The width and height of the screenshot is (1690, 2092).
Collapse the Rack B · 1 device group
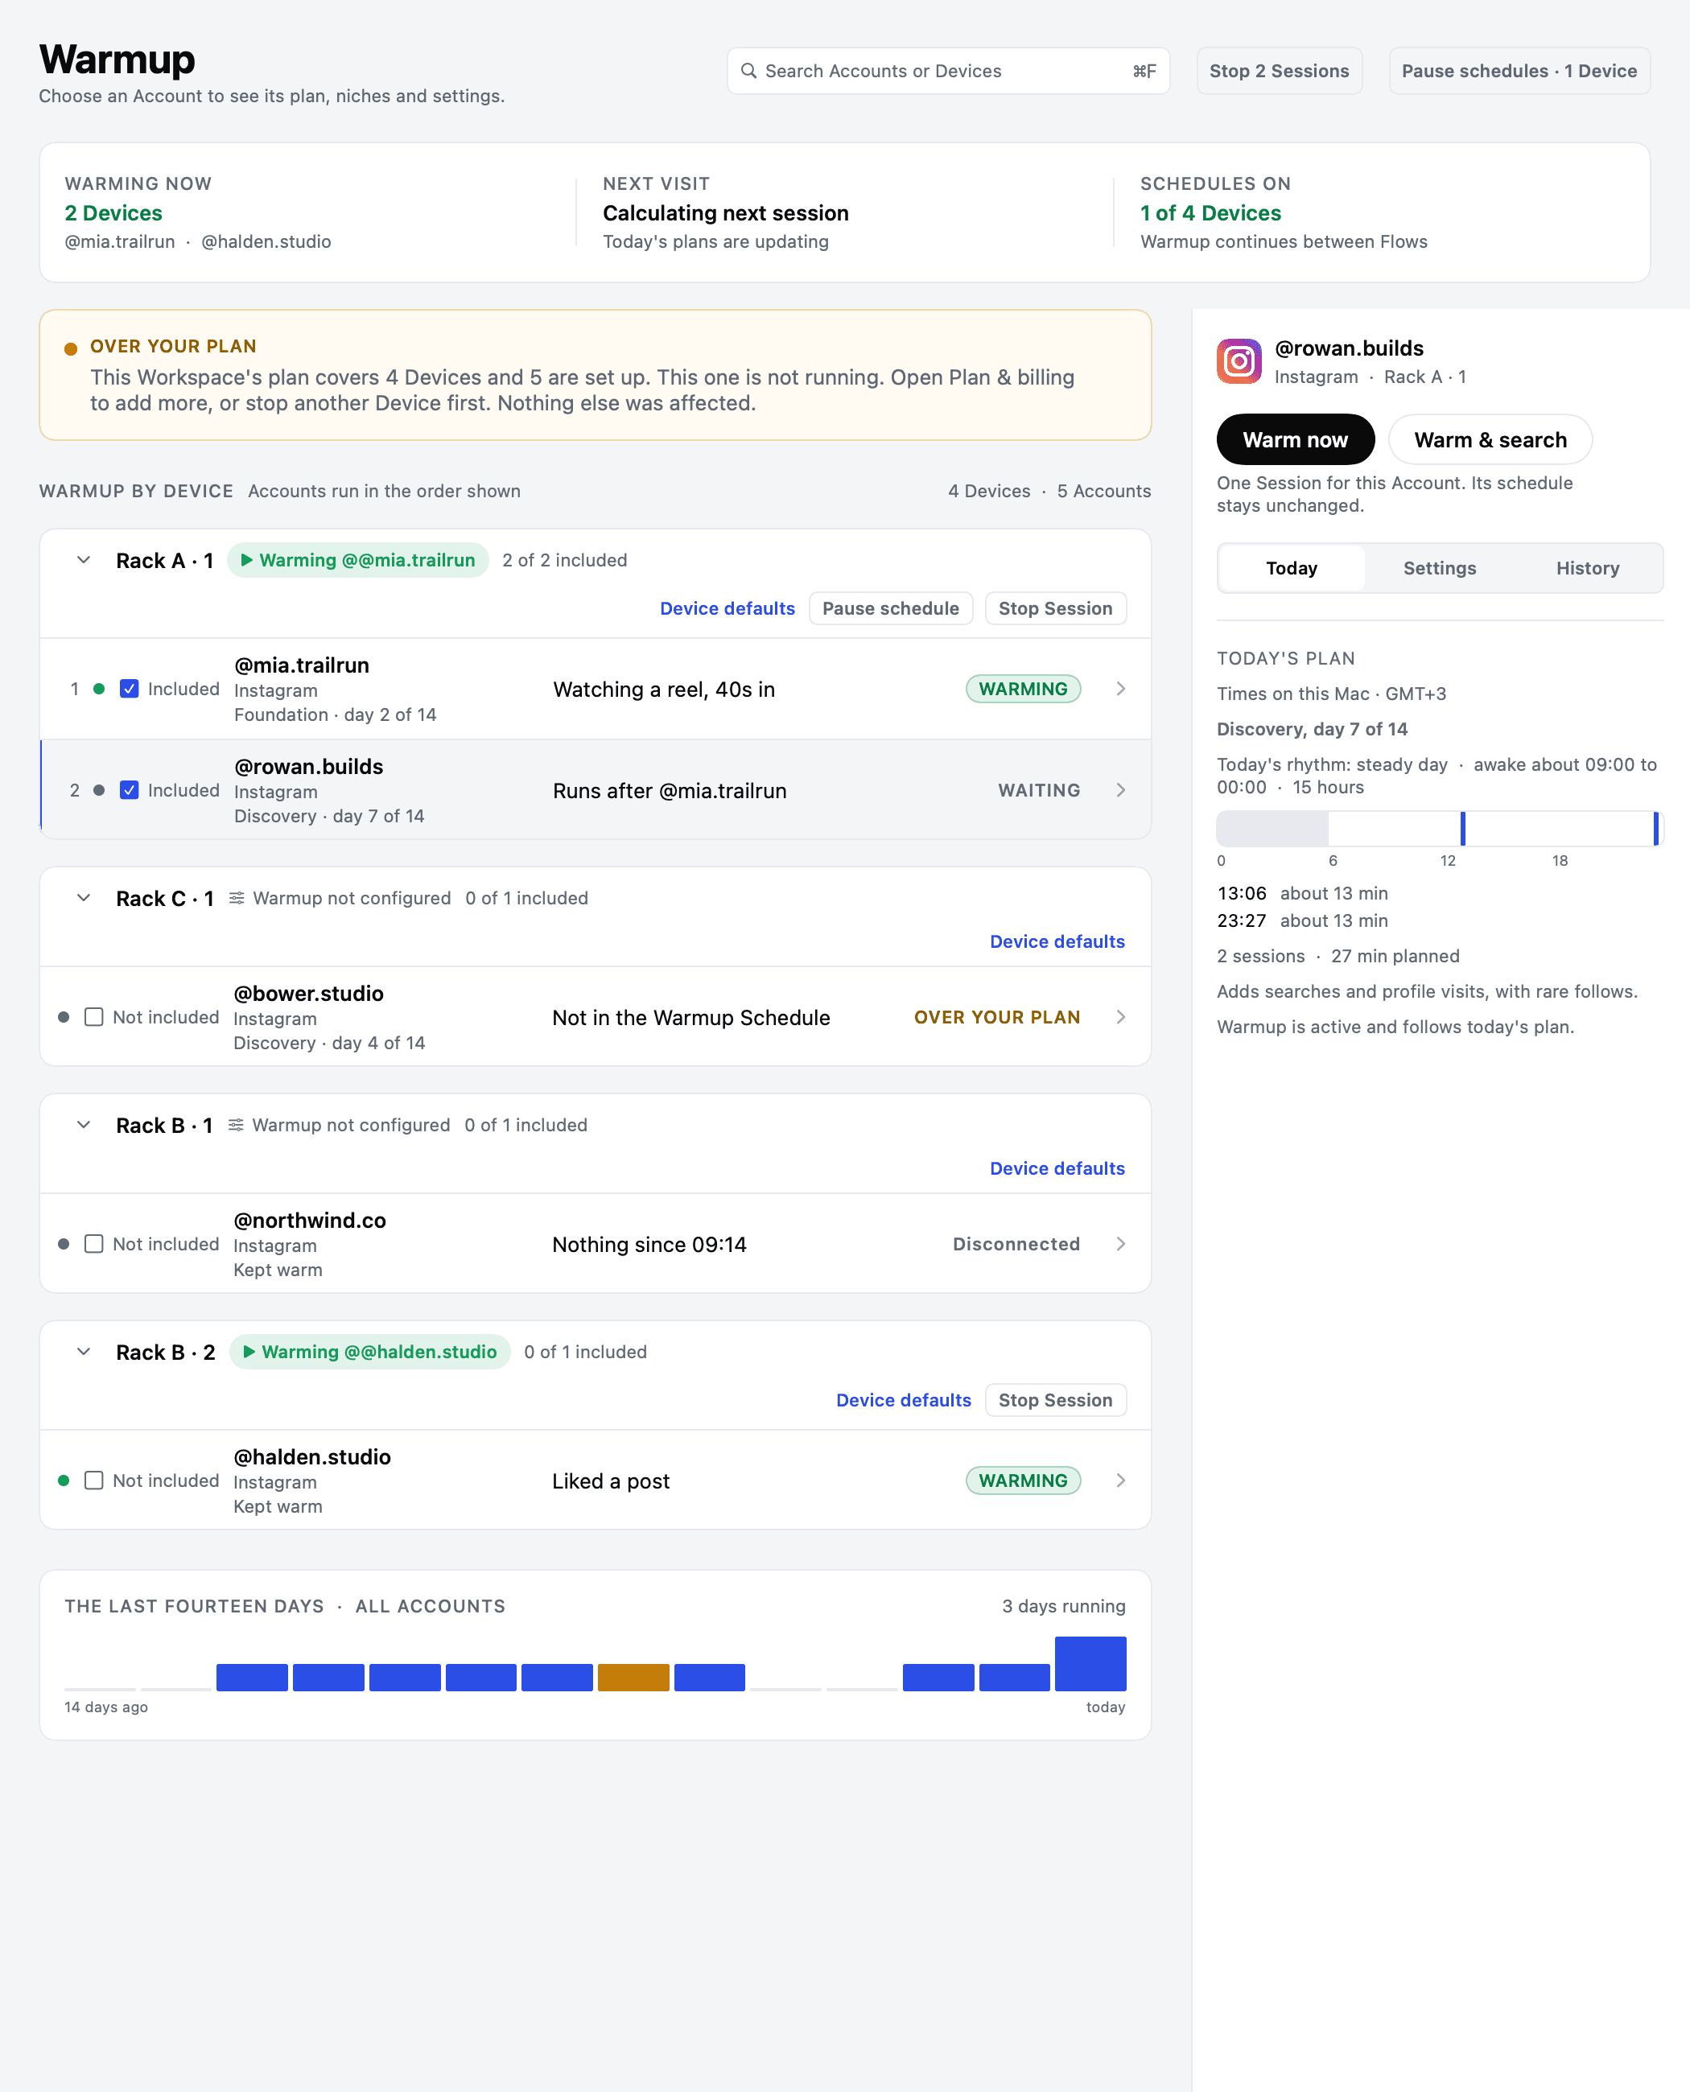[x=84, y=1124]
